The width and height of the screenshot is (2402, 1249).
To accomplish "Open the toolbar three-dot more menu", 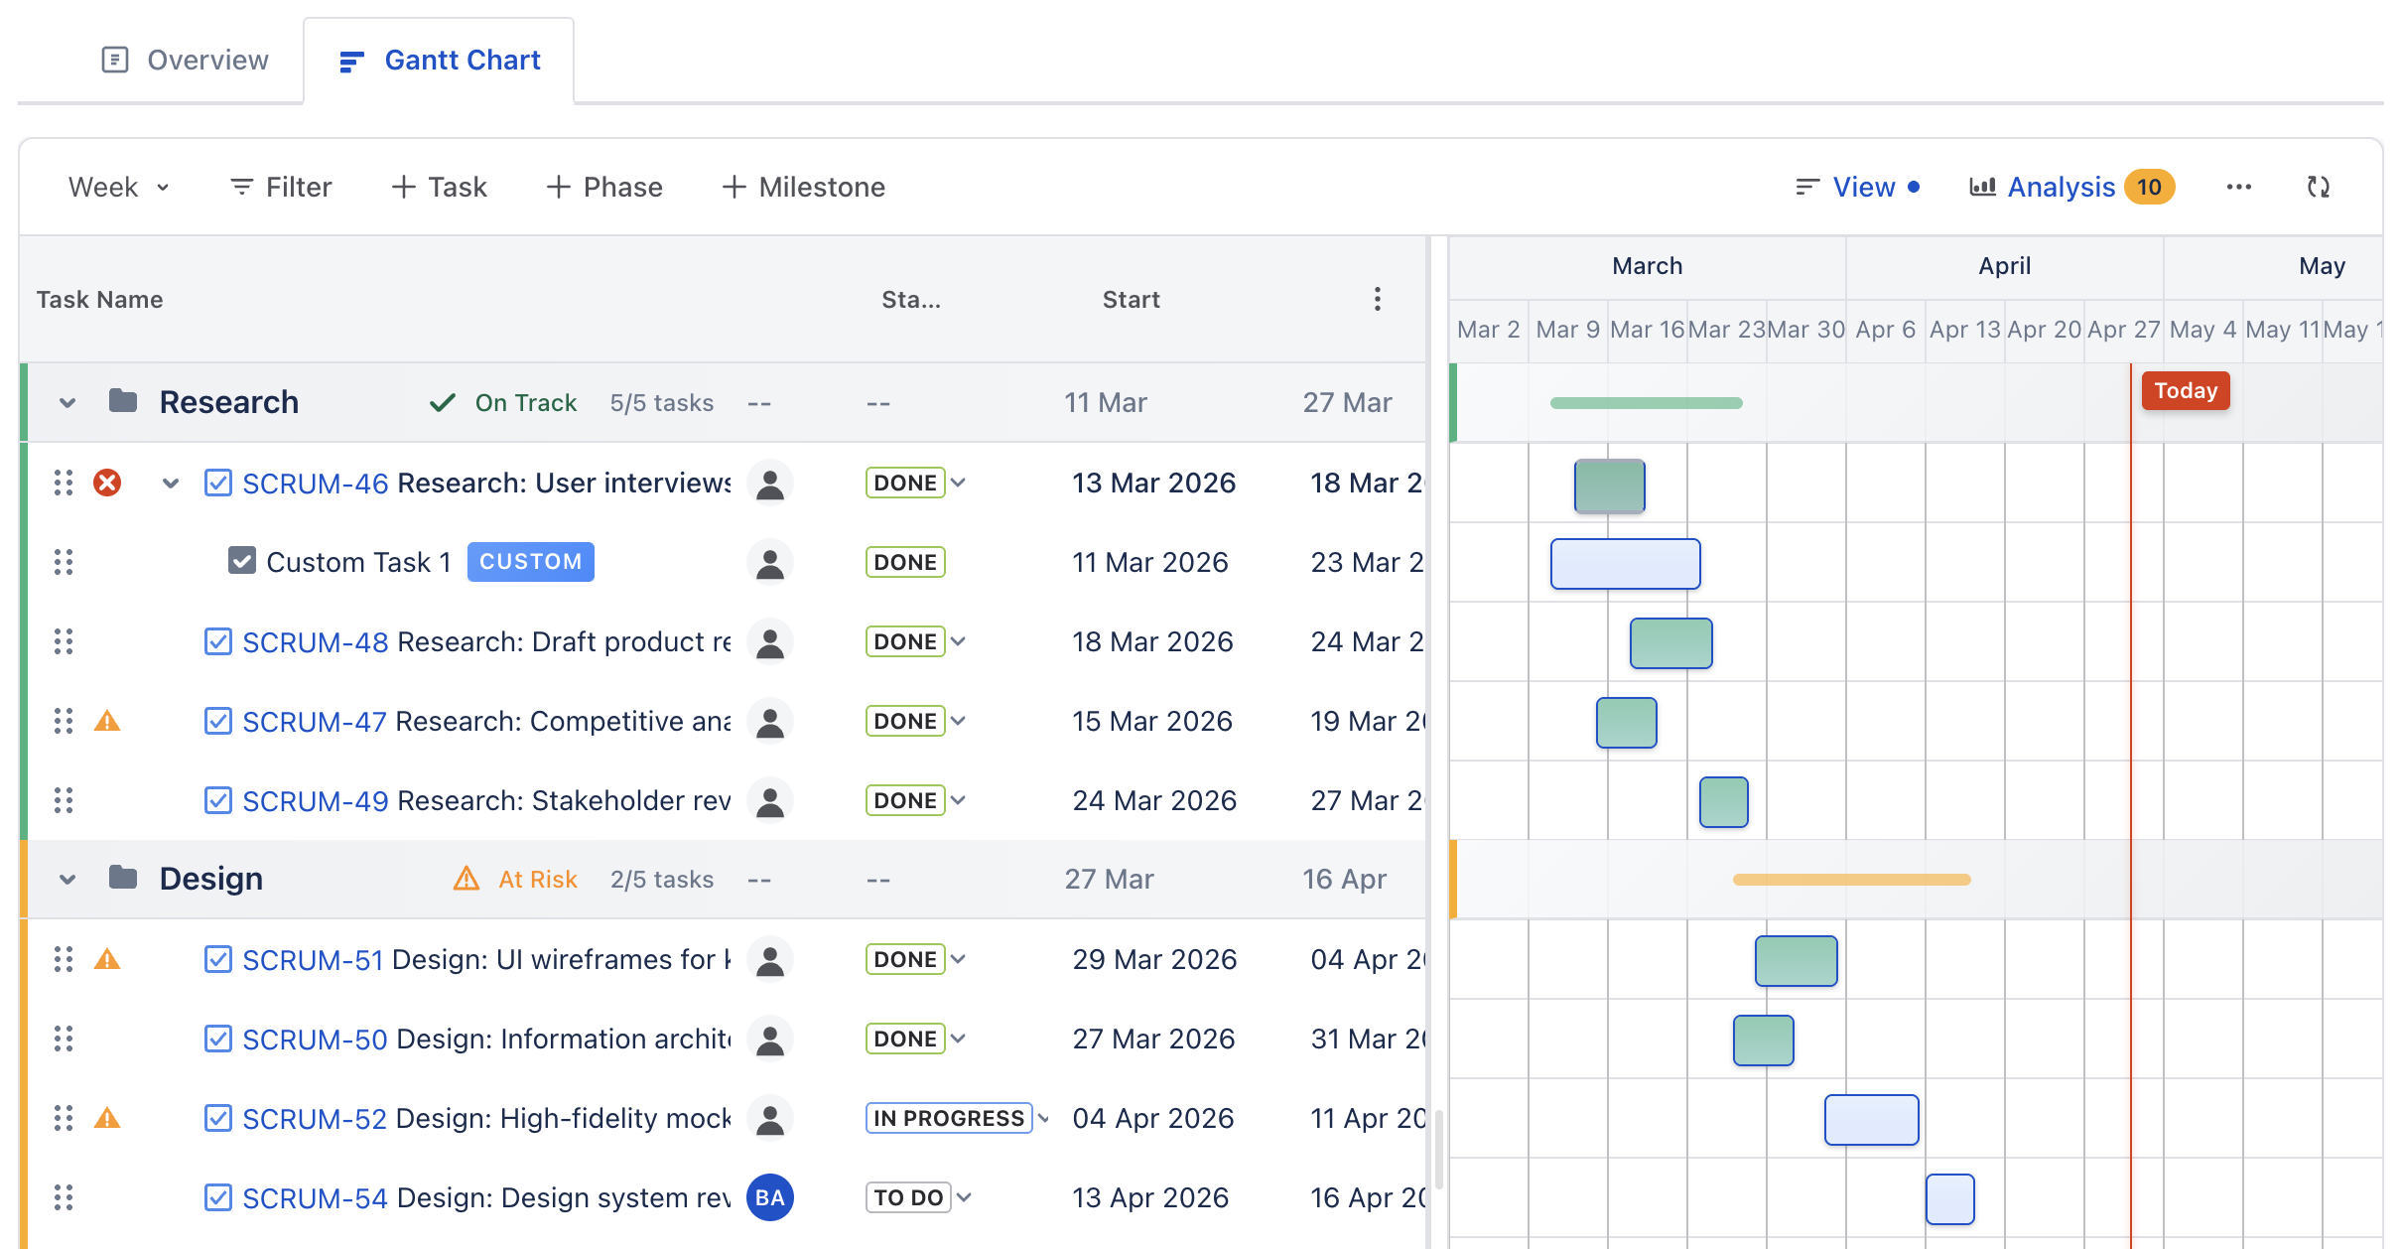I will [x=2238, y=187].
